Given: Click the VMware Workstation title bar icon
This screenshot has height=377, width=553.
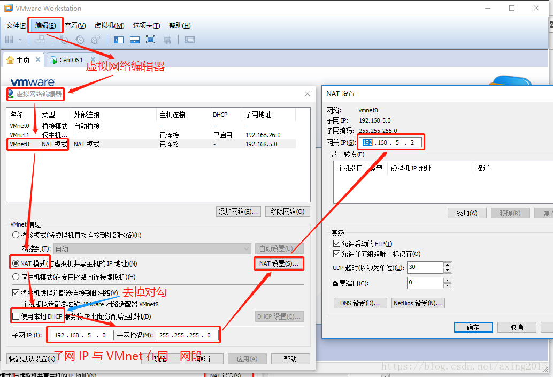Looking at the screenshot, I should coord(9,8).
